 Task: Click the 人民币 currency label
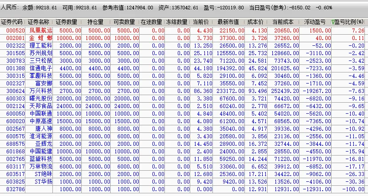9,8
